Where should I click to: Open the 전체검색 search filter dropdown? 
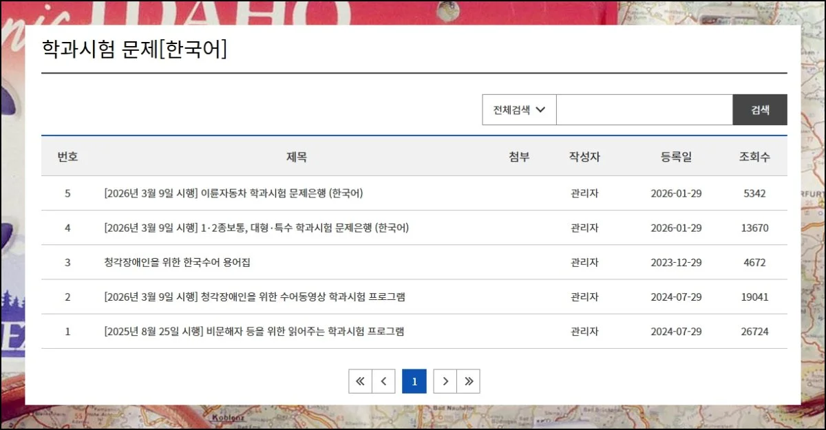pos(518,109)
